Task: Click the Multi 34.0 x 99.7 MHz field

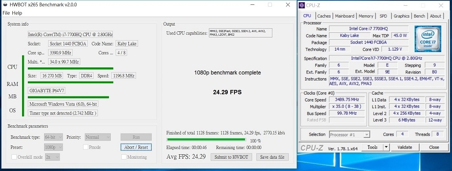Action: point(64,62)
